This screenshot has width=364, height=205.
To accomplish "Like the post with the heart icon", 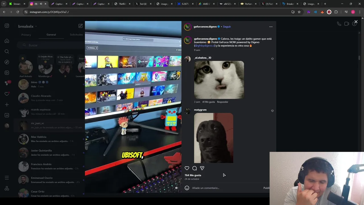I will (x=187, y=168).
